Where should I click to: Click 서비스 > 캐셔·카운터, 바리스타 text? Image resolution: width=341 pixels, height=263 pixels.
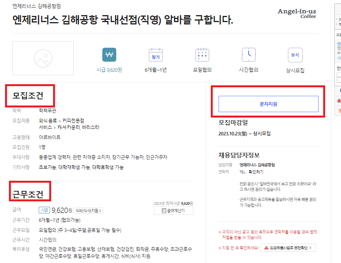point(69,127)
